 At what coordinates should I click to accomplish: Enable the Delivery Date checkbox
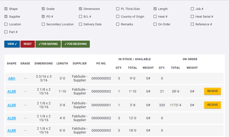coord(81,24)
